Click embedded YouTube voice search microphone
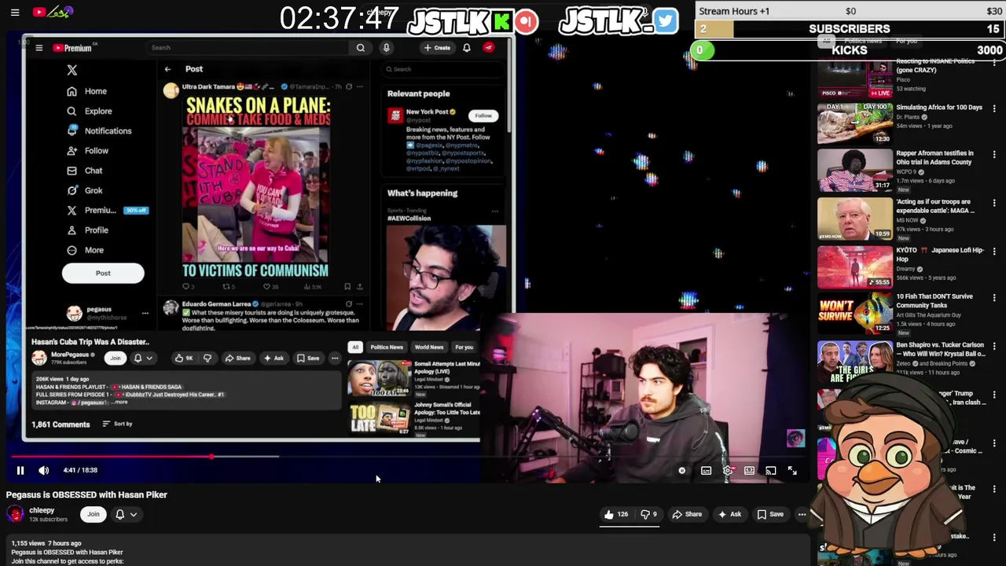Viewport: 1006px width, 566px height. 386,48
